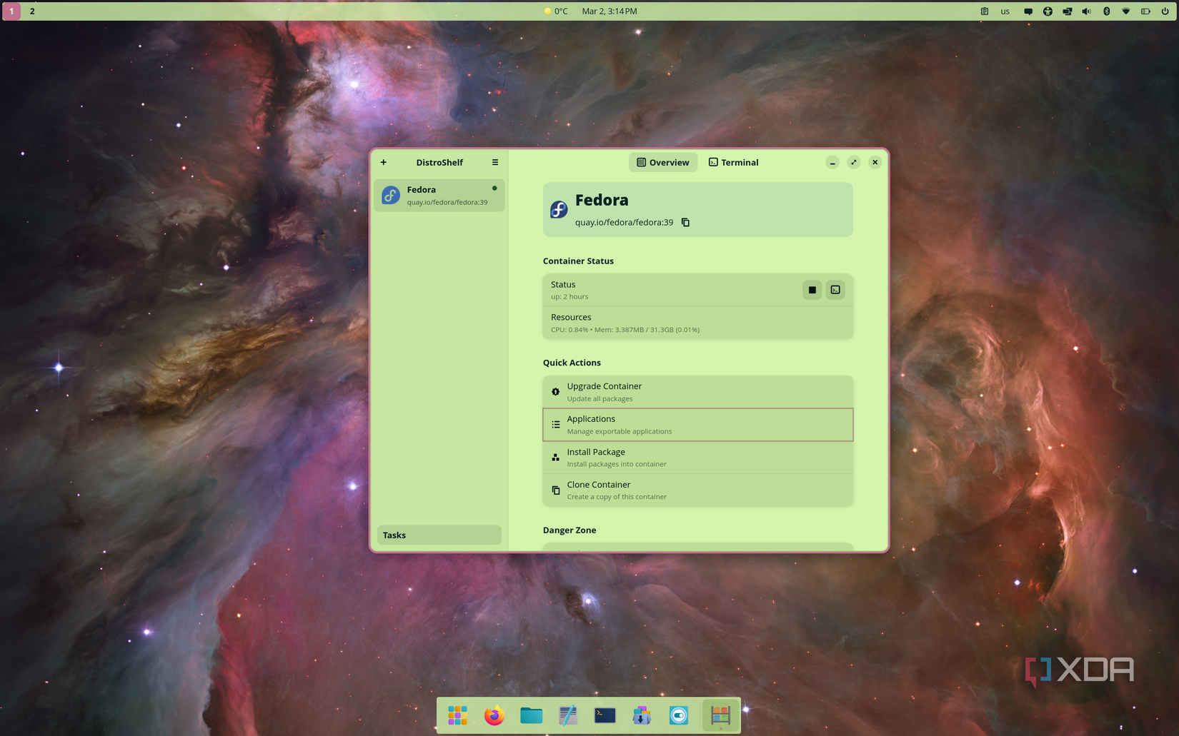Click the Clone Container copy icon

555,490
